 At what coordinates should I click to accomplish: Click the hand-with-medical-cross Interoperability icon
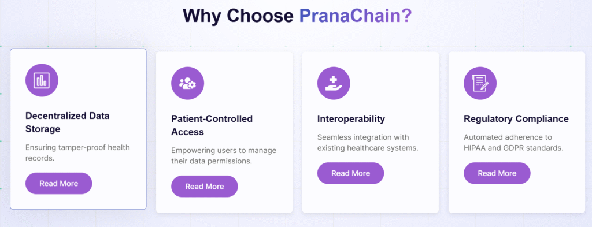click(334, 83)
